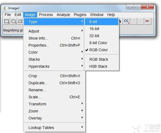Open the Color submenu
Image resolution: width=161 pixels, height=133 pixels.
pos(54,52)
